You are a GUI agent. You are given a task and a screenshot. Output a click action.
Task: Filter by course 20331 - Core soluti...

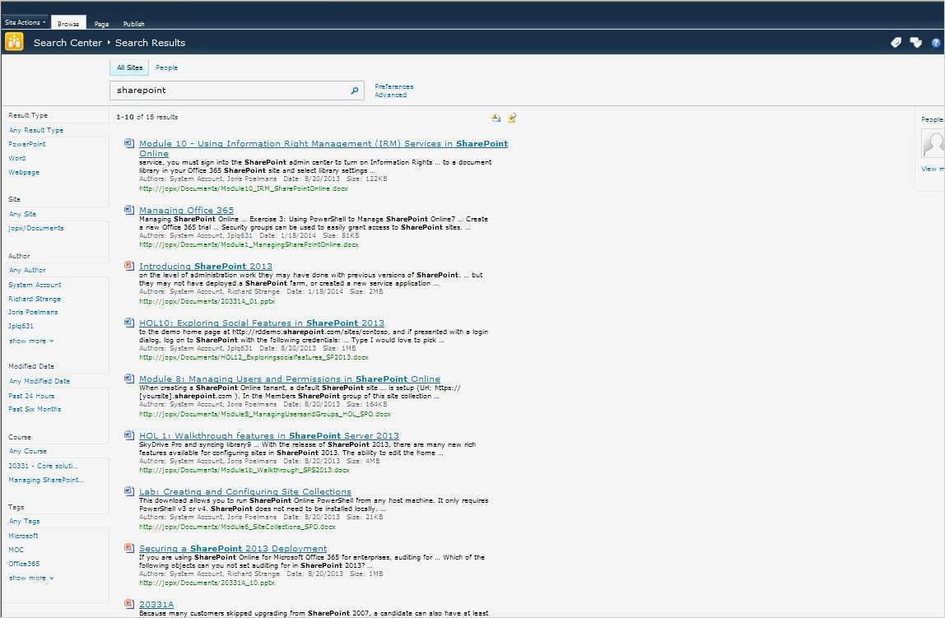[43, 466]
